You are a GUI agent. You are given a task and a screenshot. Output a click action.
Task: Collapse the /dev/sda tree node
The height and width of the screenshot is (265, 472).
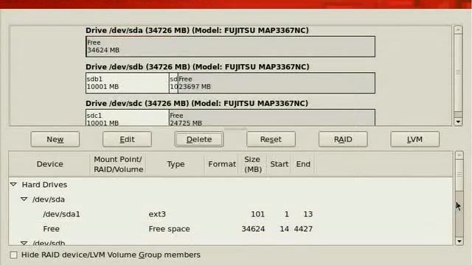[x=24, y=199]
